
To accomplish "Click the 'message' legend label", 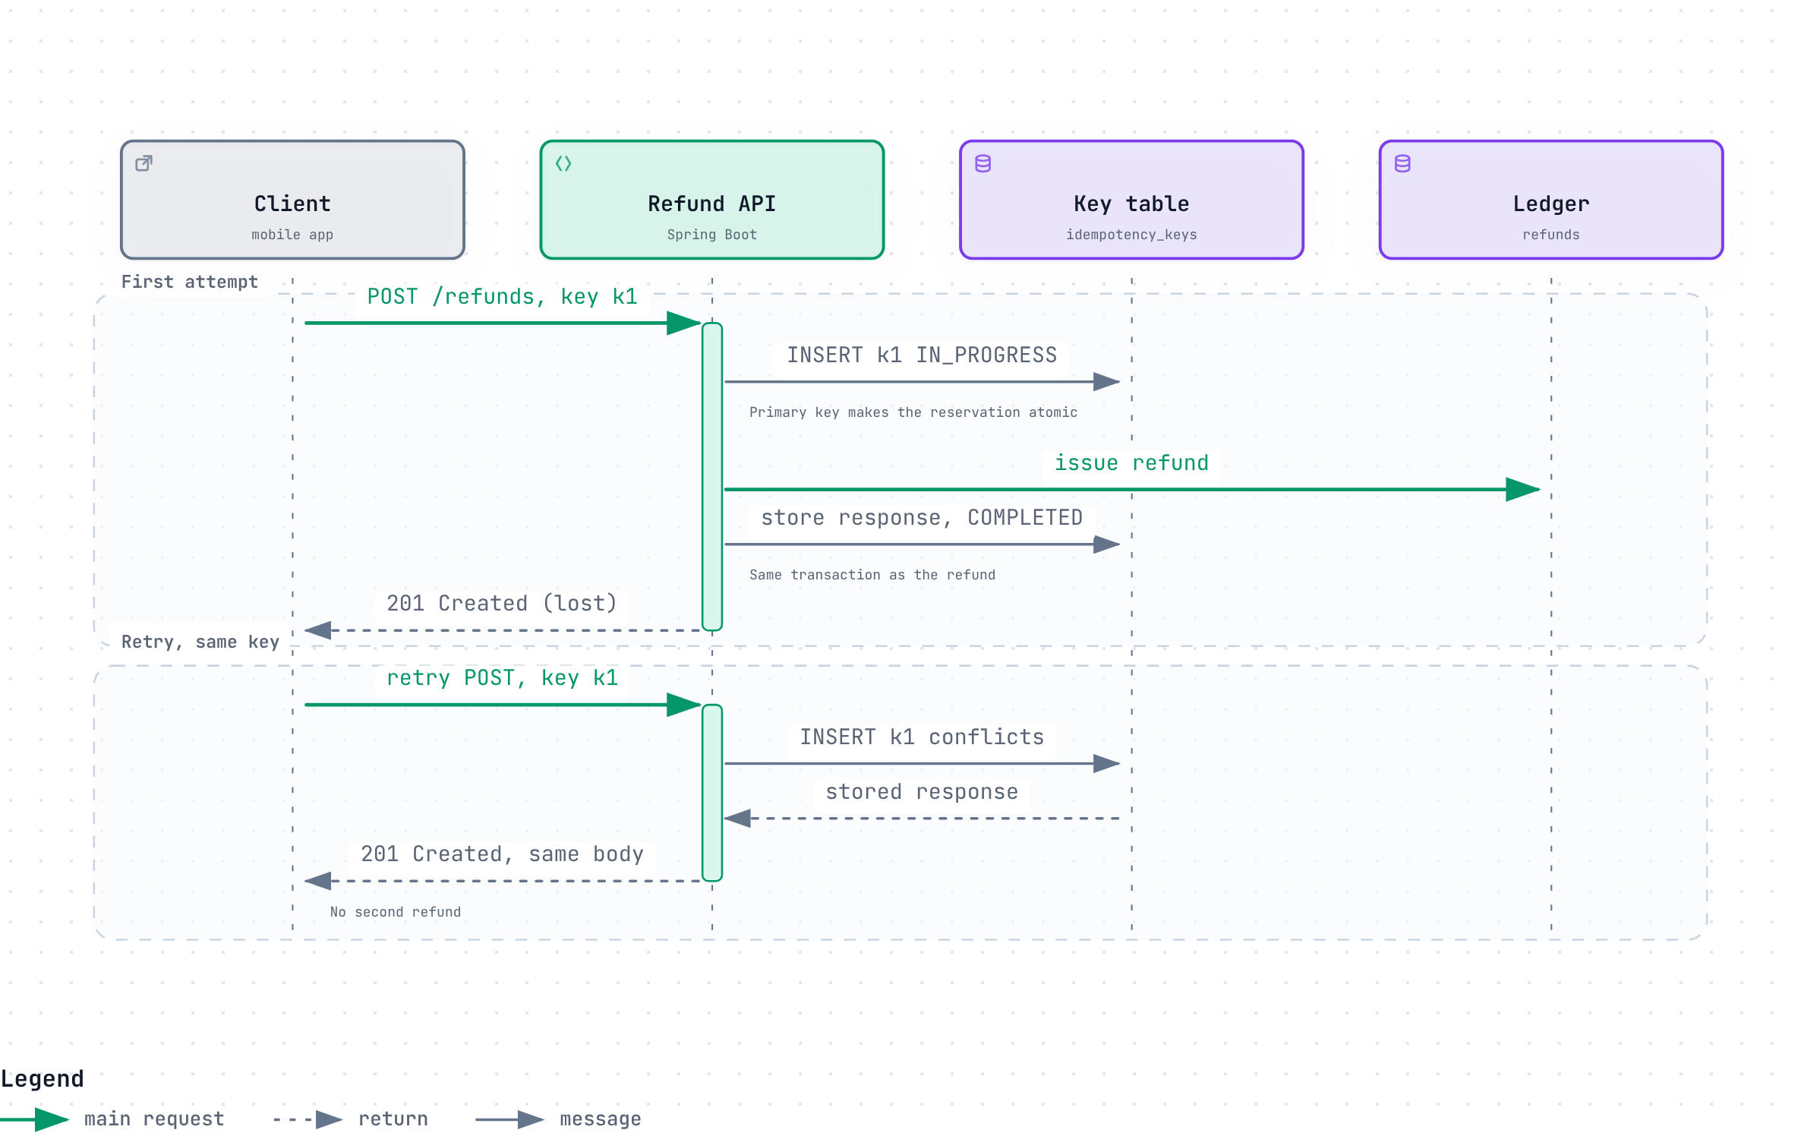I will [601, 1119].
